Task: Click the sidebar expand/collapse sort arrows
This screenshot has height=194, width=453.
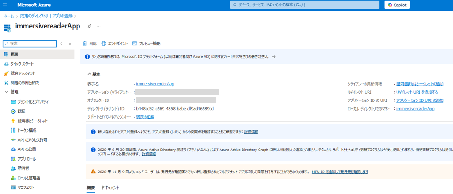Action: [61, 44]
